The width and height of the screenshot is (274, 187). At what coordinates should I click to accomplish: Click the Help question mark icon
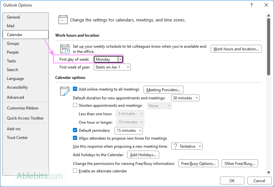pyautogui.click(x=252, y=5)
